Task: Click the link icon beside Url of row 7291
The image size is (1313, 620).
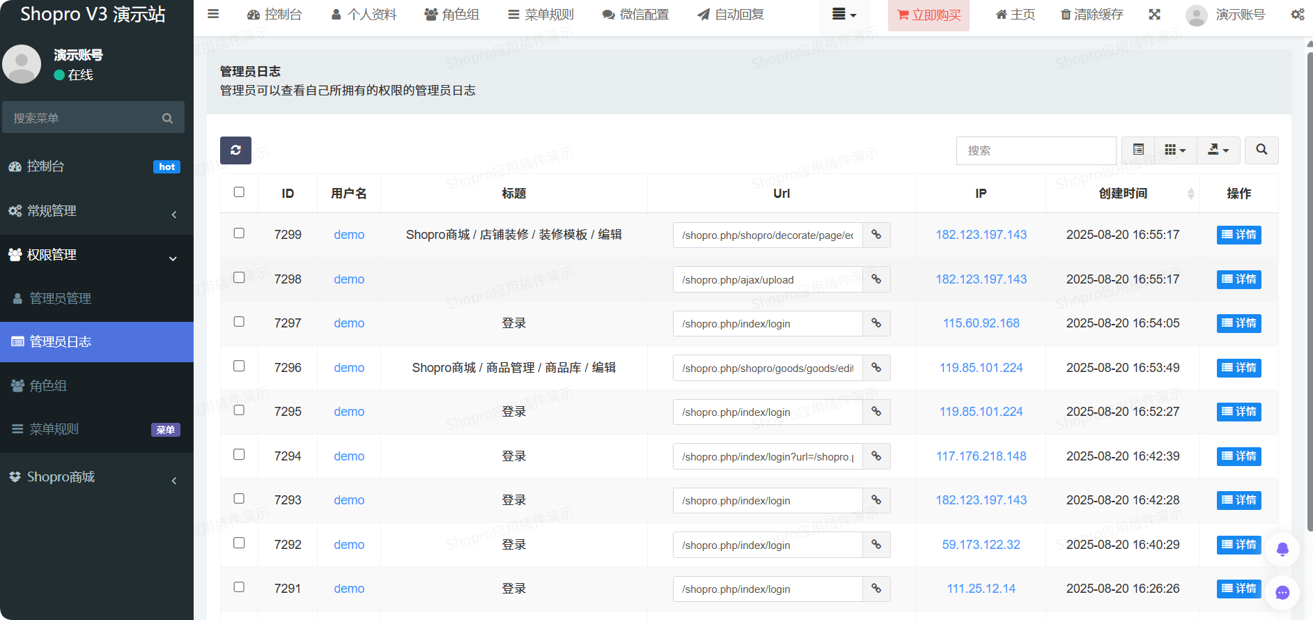Action: pyautogui.click(x=876, y=589)
